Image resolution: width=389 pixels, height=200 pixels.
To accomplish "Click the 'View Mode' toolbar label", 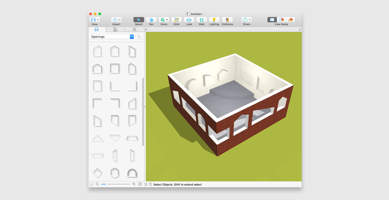I will (x=281, y=24).
